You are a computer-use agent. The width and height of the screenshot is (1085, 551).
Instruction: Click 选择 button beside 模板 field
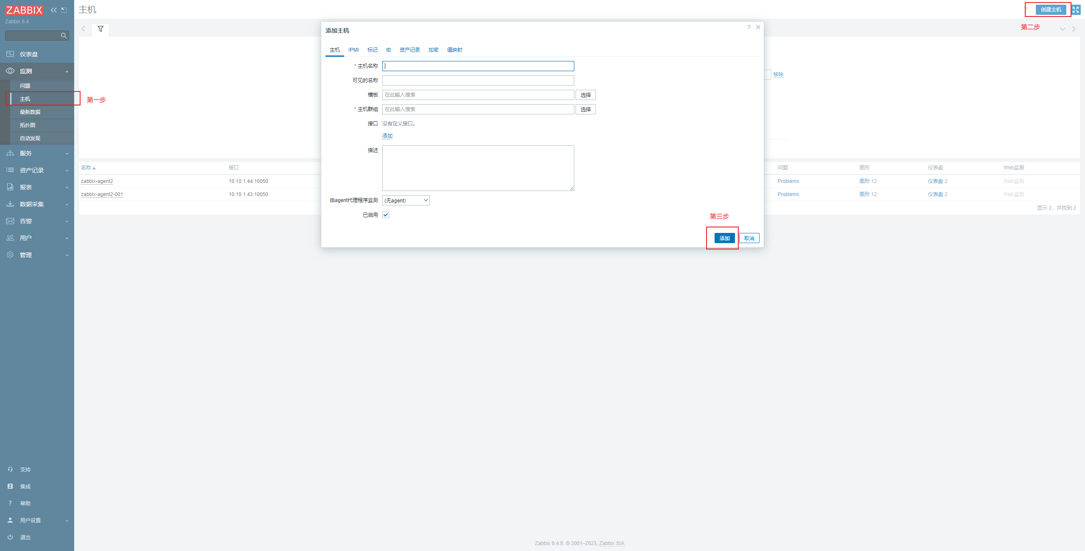[585, 95]
